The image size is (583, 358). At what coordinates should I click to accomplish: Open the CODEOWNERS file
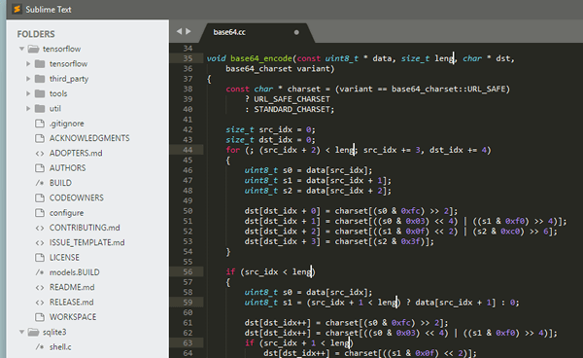77,197
